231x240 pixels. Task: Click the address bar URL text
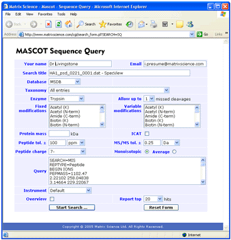point(73,34)
